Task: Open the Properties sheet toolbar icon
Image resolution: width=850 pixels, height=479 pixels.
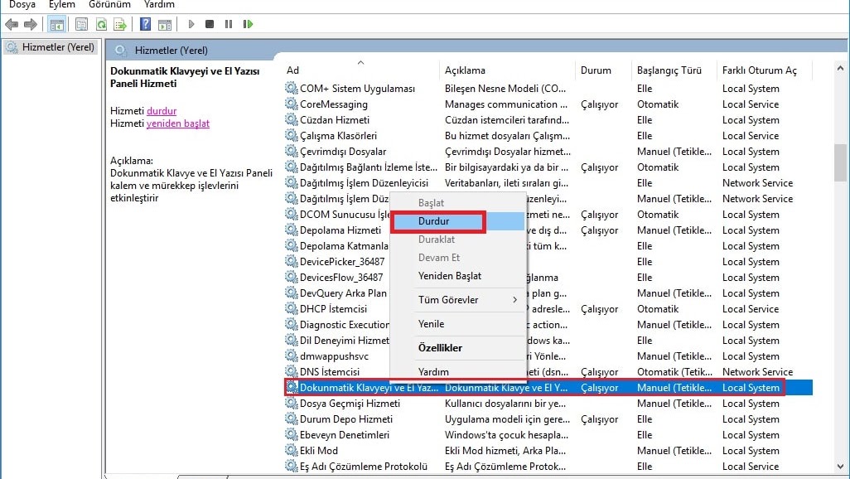Action: (81, 24)
